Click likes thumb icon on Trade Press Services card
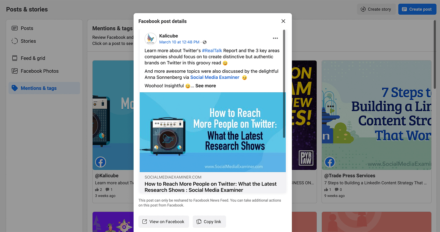 326,189
